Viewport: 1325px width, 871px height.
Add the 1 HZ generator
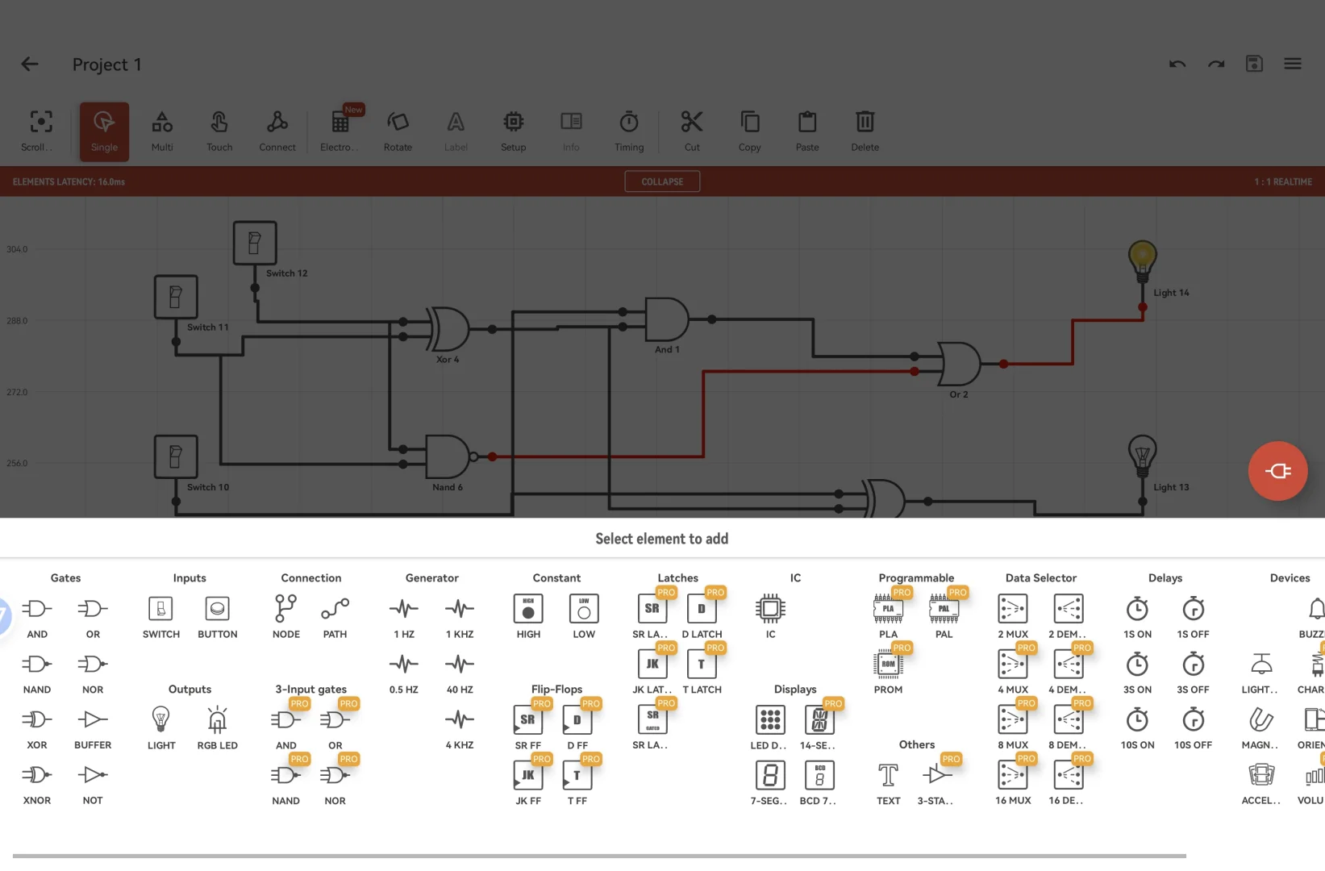(x=404, y=618)
